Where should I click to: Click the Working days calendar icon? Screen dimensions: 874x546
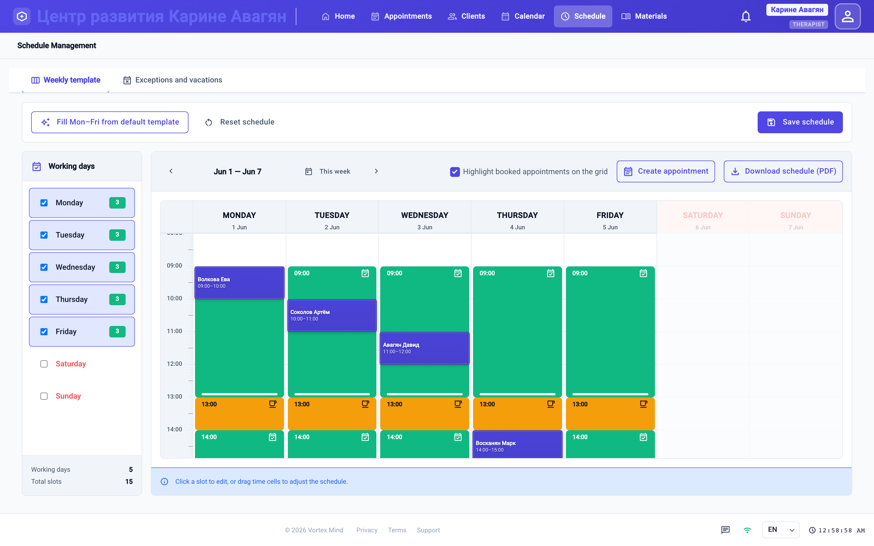coord(37,166)
